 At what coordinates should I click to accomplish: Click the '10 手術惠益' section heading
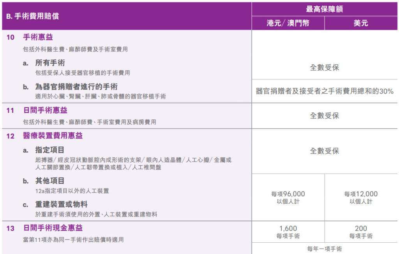(x=38, y=37)
